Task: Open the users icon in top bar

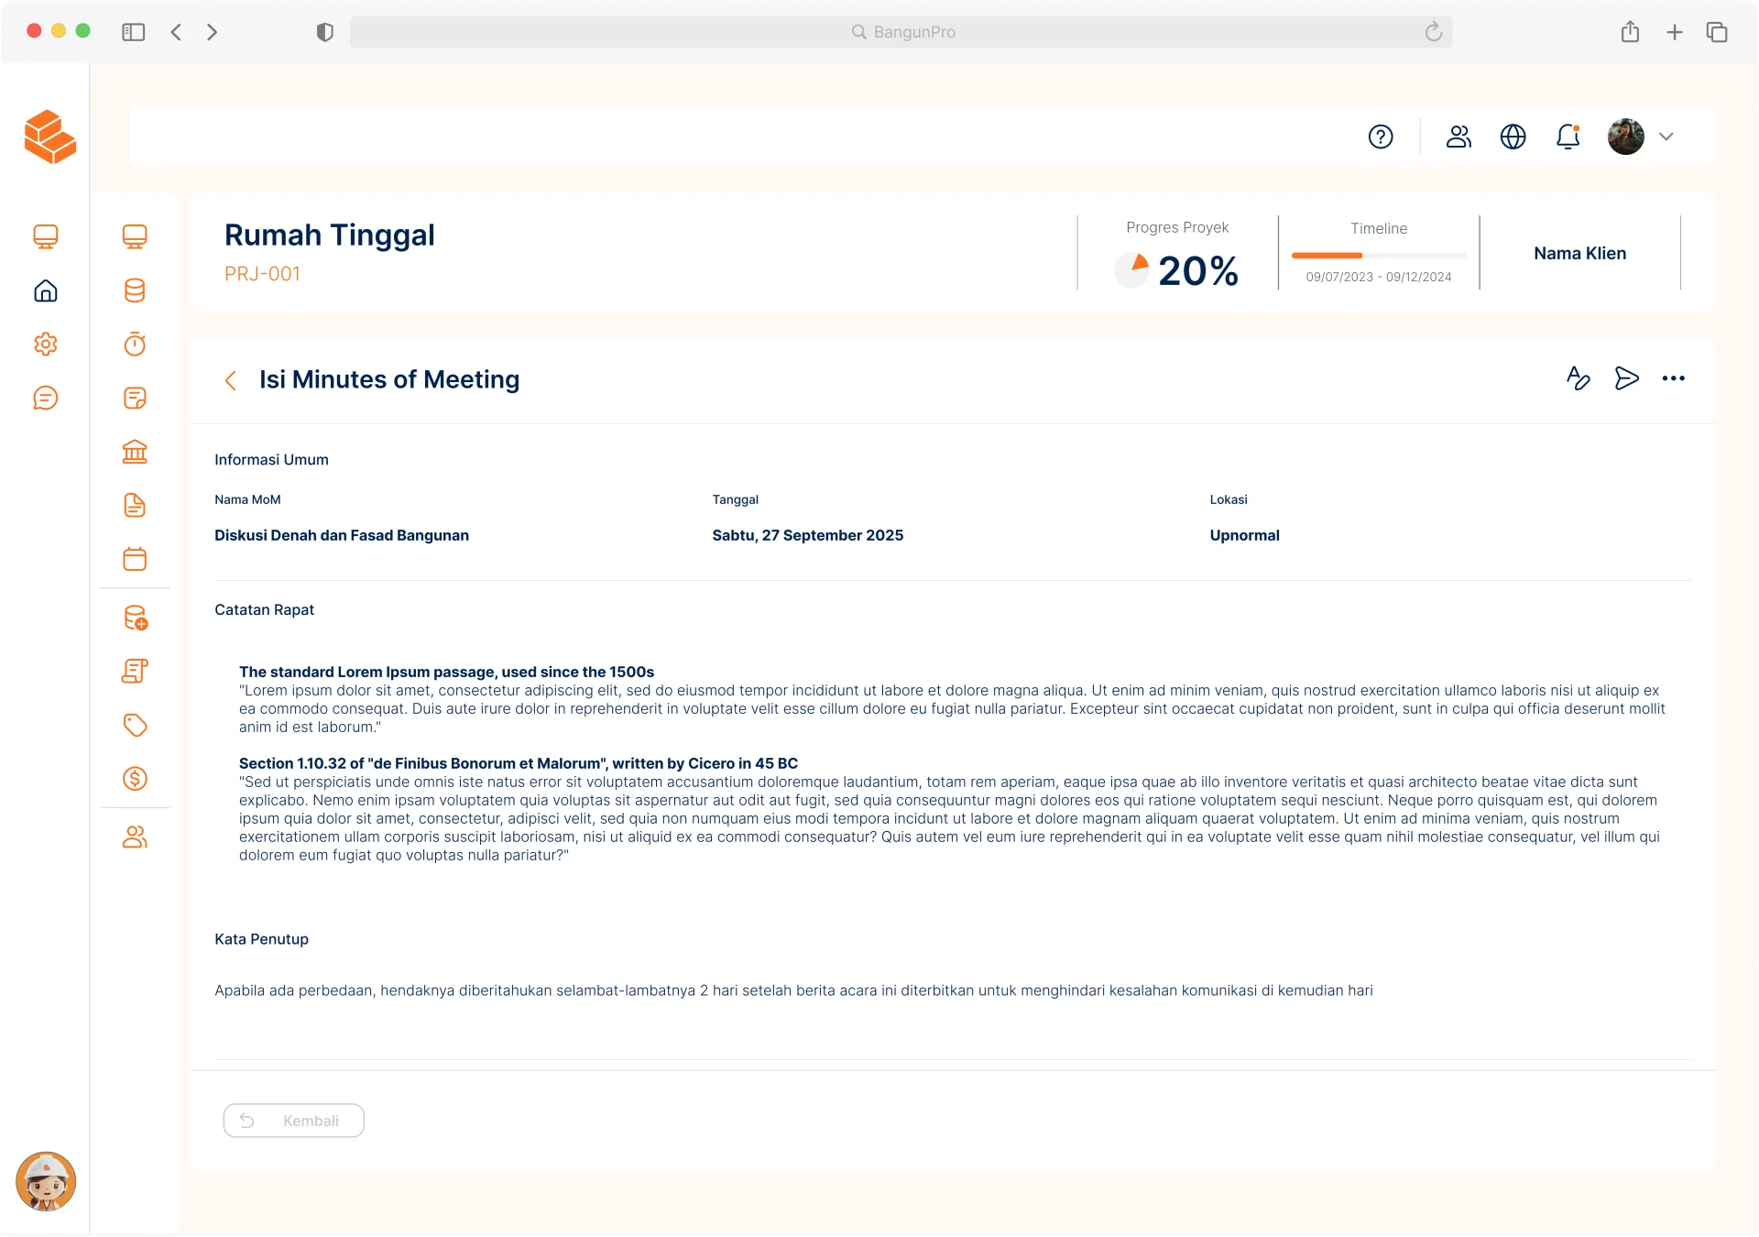Action: 1459,137
